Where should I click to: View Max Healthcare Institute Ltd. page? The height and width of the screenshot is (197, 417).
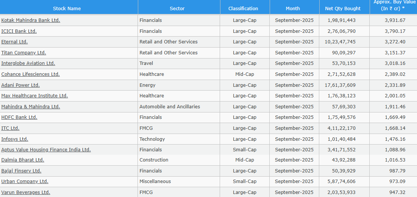34,96
